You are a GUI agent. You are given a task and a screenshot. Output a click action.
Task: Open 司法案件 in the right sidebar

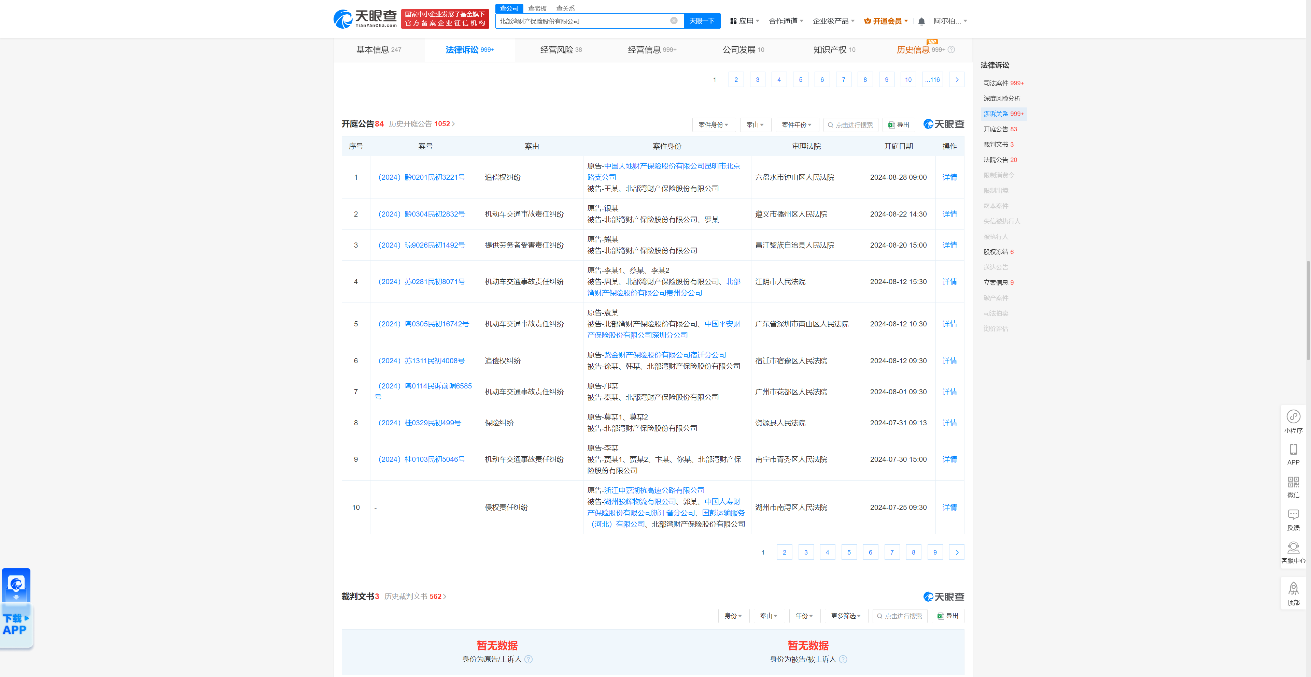click(x=1003, y=83)
